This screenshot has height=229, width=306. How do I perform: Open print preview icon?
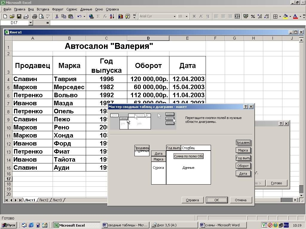pyautogui.click(x=41, y=16)
